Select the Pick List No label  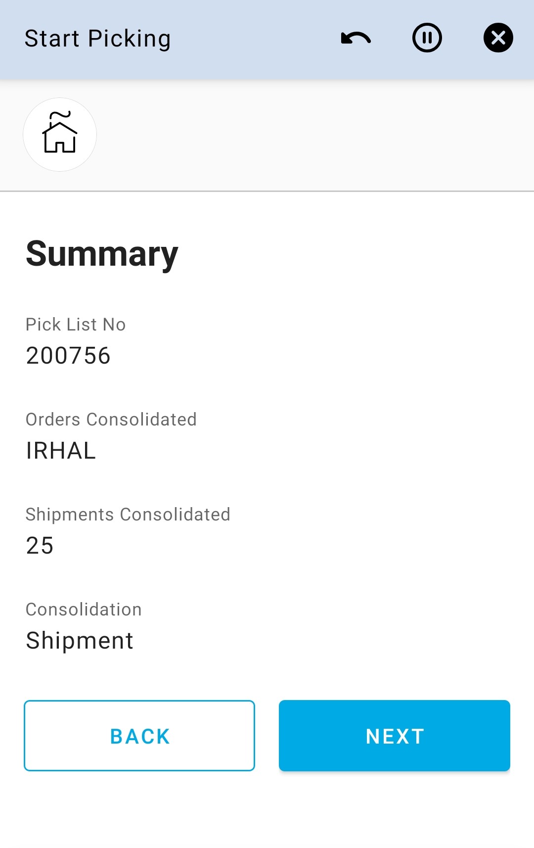coord(76,325)
